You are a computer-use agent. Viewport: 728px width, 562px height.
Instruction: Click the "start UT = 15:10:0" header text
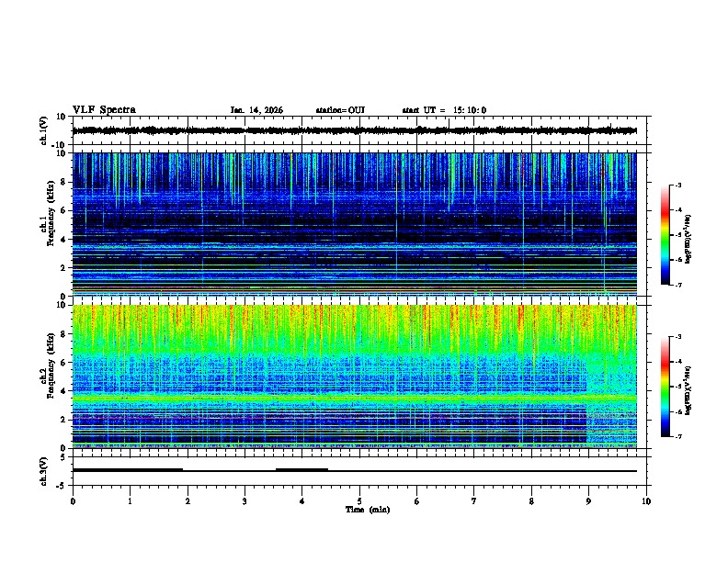[444, 110]
